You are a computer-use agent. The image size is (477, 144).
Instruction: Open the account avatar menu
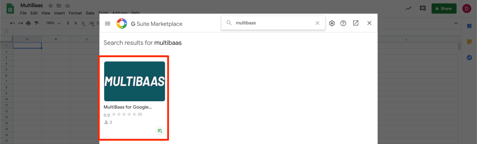[467, 9]
